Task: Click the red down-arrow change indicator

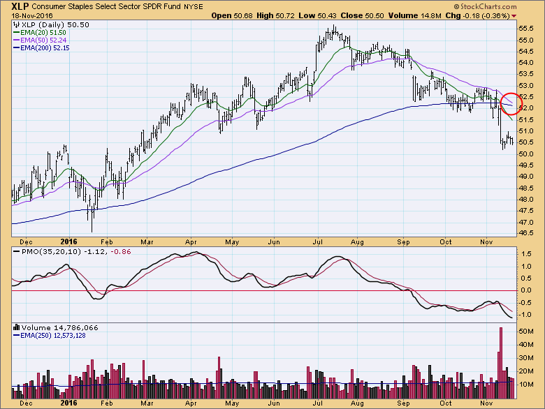Action: click(x=514, y=16)
